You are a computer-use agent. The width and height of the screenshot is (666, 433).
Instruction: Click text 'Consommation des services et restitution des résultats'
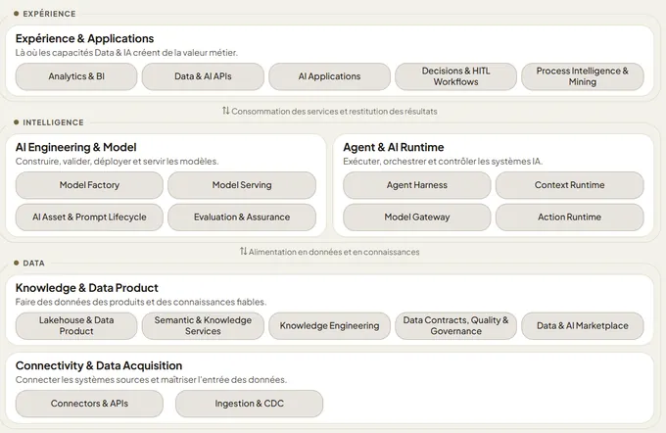334,112
